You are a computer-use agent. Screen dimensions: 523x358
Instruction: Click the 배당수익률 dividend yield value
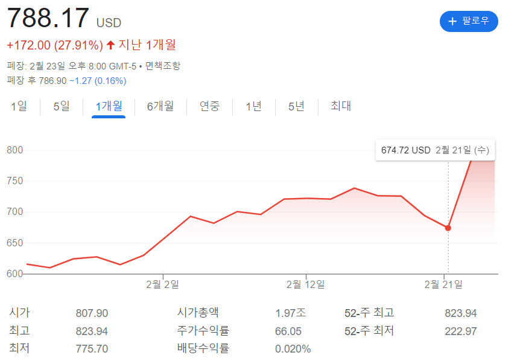coord(293,348)
